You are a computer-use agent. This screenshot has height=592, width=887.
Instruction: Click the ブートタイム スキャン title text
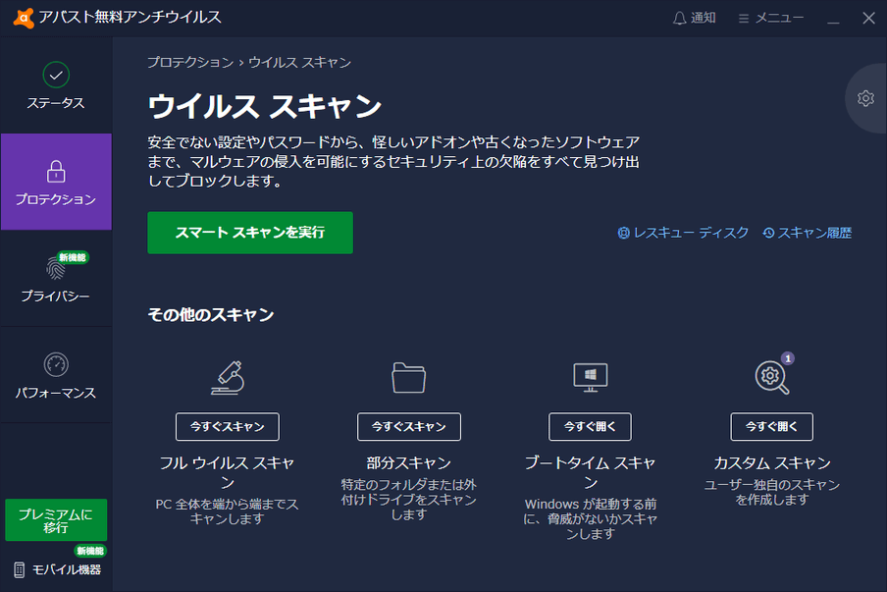590,472
